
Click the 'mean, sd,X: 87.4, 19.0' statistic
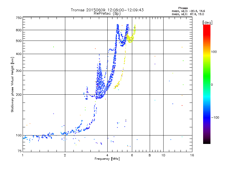188,14
